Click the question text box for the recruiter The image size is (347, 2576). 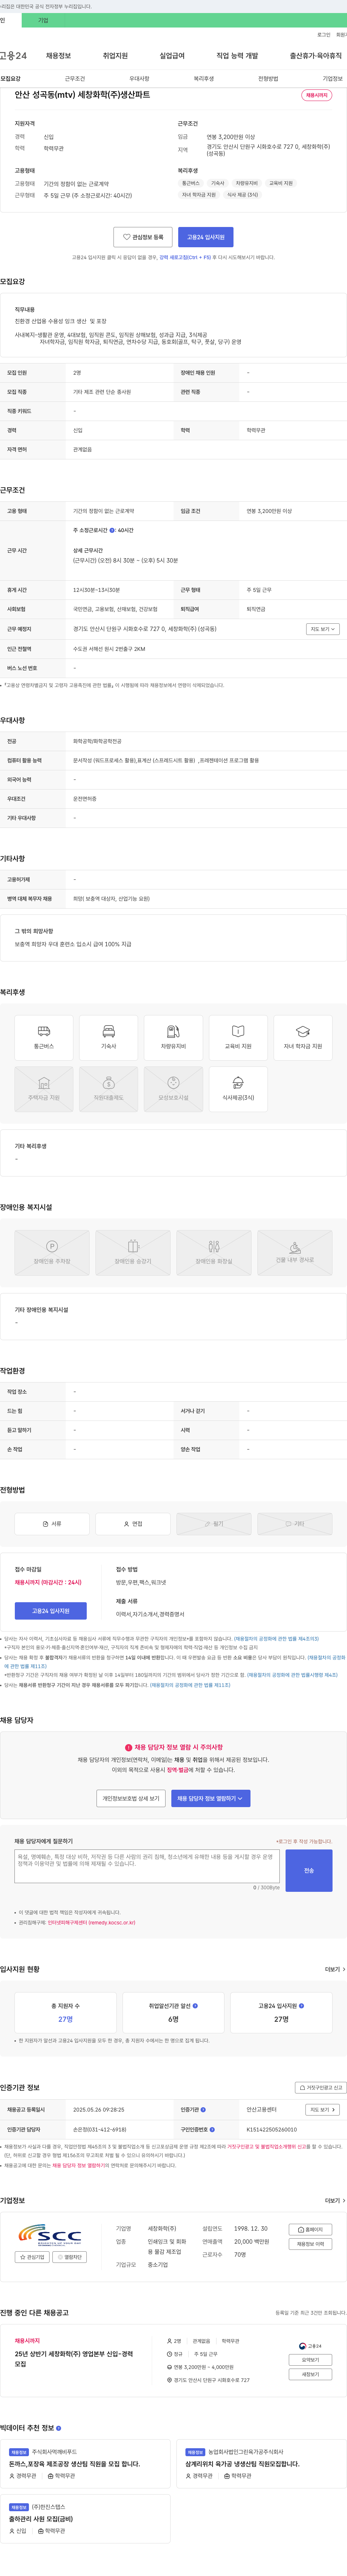click(147, 1866)
